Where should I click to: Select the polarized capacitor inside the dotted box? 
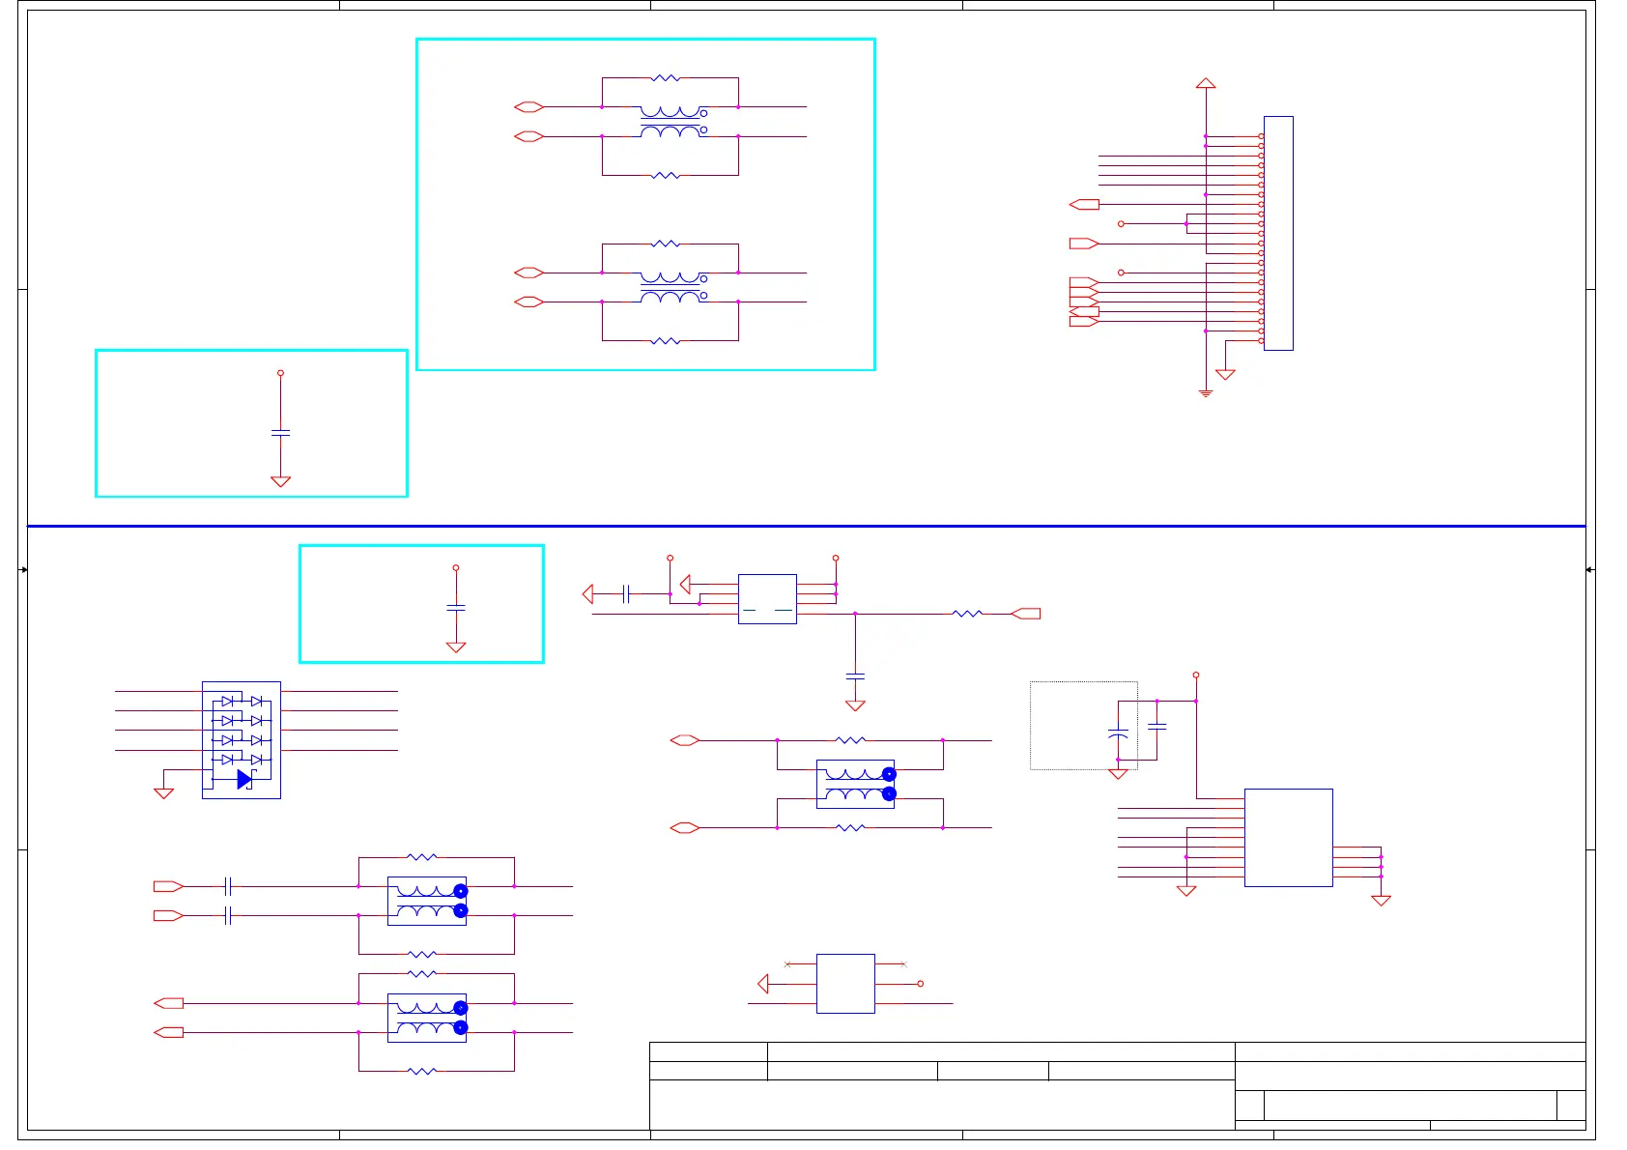(1118, 734)
